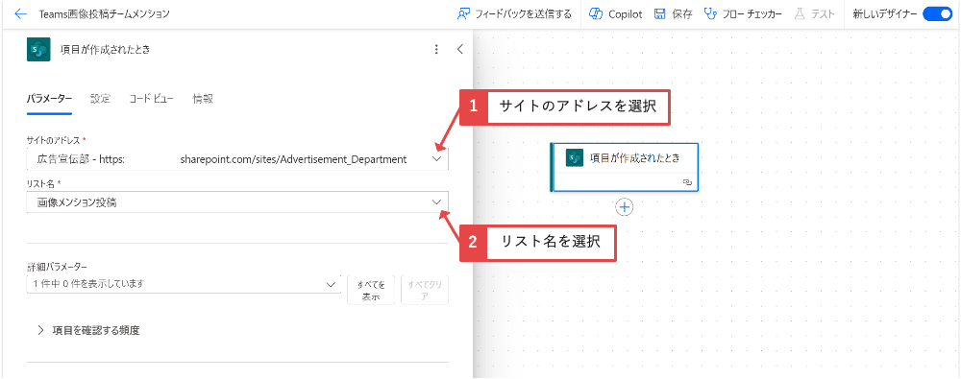
Task: Click the SharePoint icon in the panel header
Action: (x=38, y=50)
